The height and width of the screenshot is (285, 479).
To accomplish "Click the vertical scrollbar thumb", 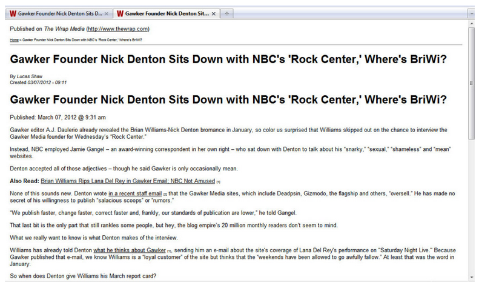I will (x=471, y=83).
